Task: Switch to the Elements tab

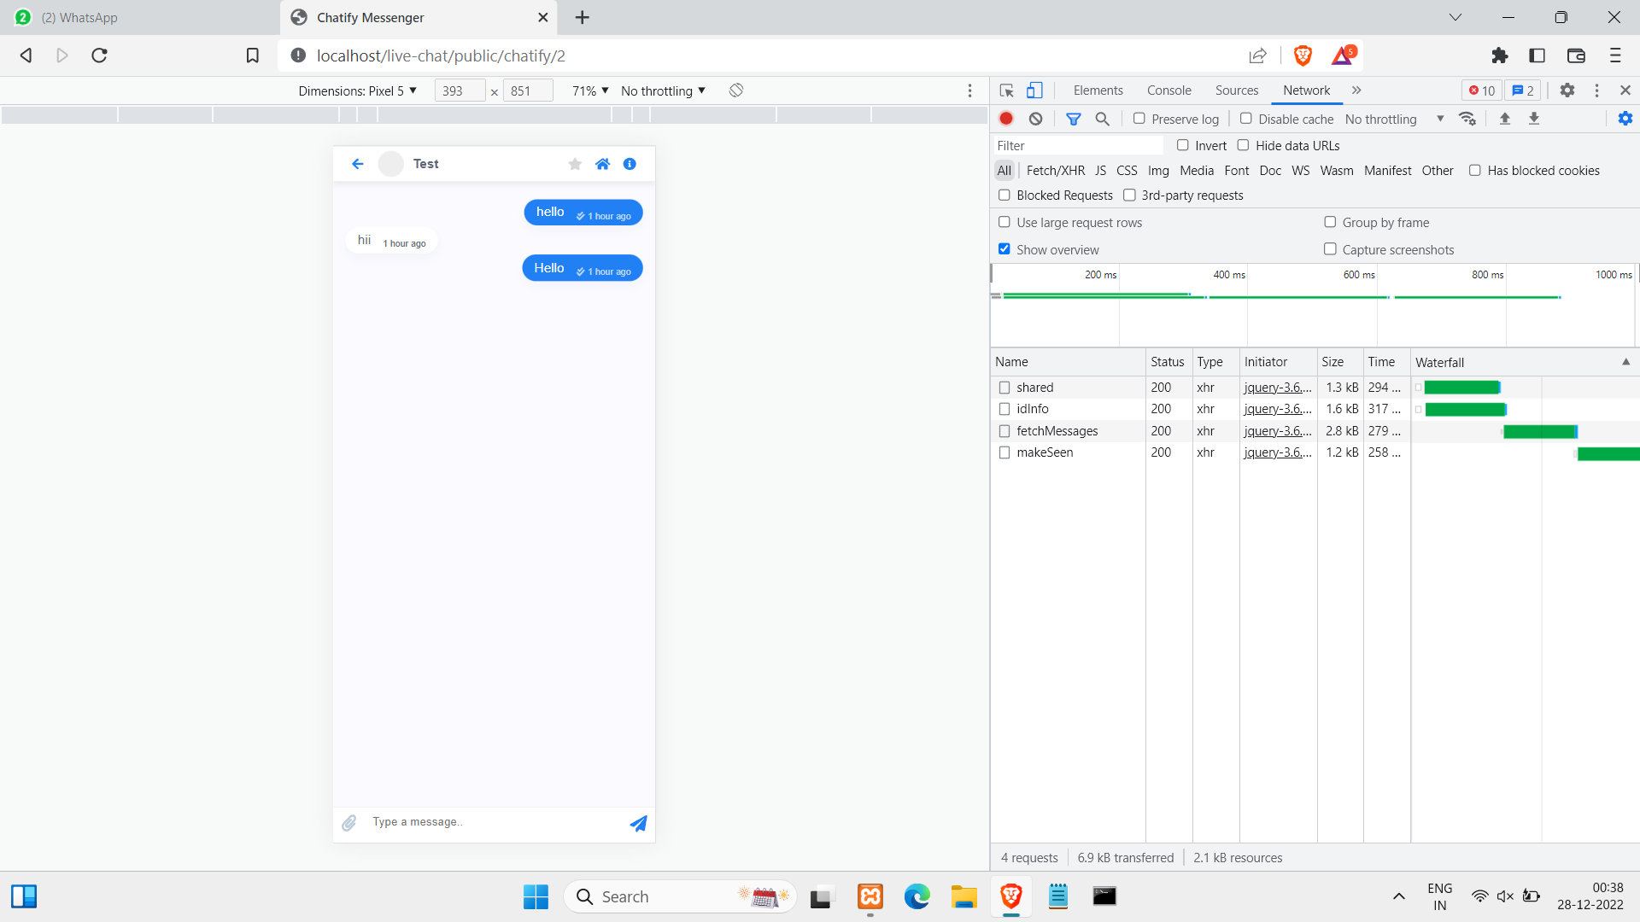Action: (1098, 90)
